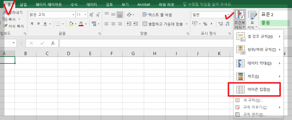Open the Power Pivot (파워 피벗) tab
Screen dimensions: 292x120
[166, 4]
